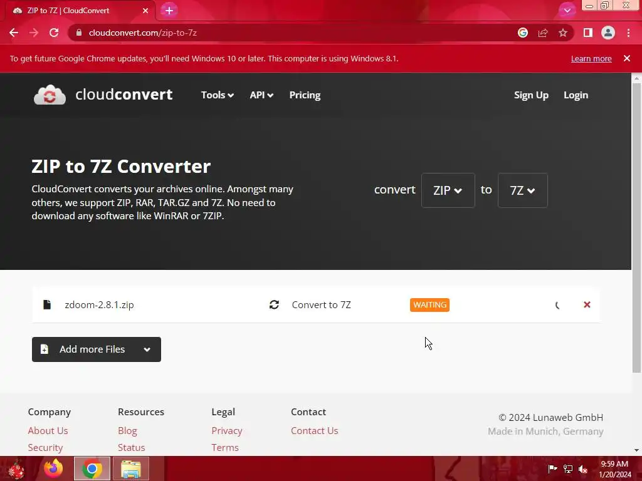Click the cloudconvert brand name text
Screen dimensions: 642x481
point(124,95)
